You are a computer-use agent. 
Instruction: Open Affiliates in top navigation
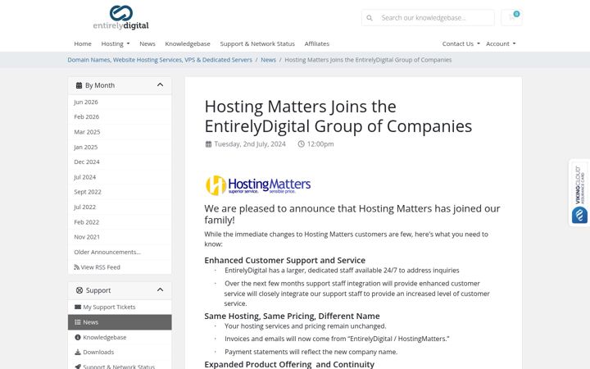tap(317, 43)
